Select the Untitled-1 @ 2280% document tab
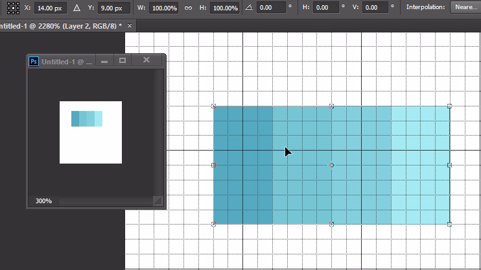Viewport: 481px width, 270px height. click(x=61, y=26)
